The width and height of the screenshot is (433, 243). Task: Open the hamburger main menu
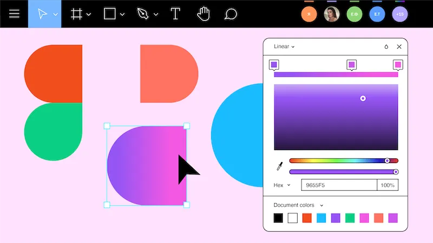point(14,14)
